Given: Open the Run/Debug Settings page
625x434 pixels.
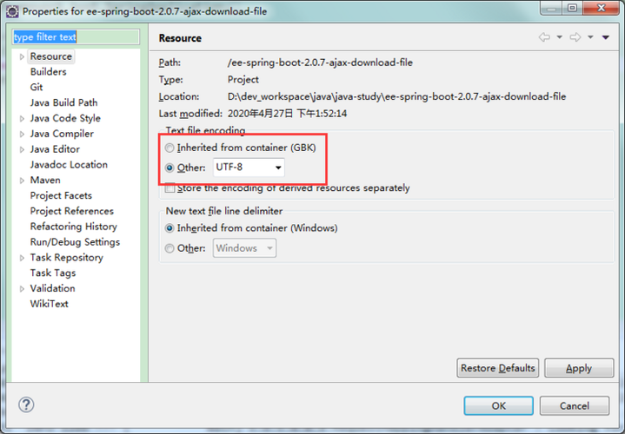Looking at the screenshot, I should pyautogui.click(x=75, y=242).
